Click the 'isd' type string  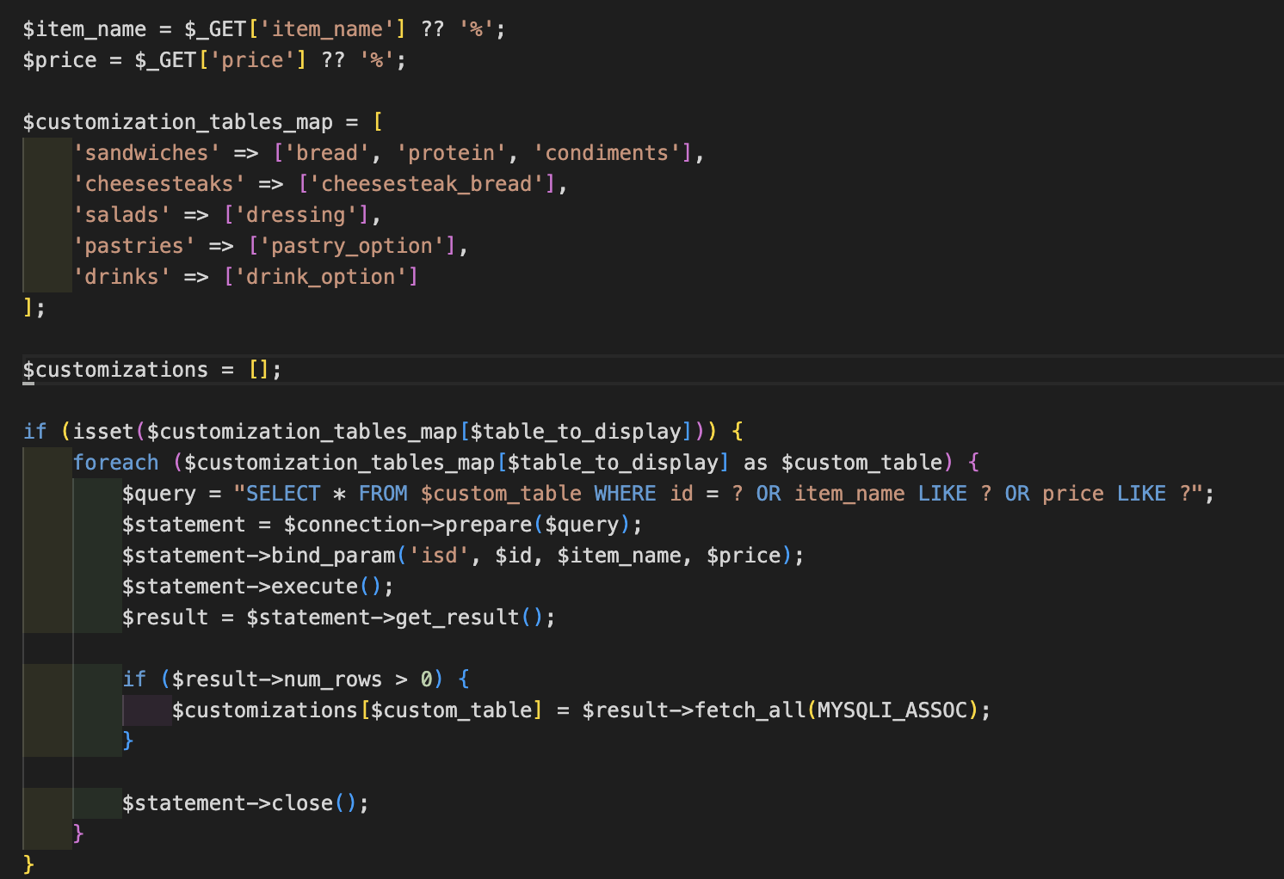click(439, 556)
